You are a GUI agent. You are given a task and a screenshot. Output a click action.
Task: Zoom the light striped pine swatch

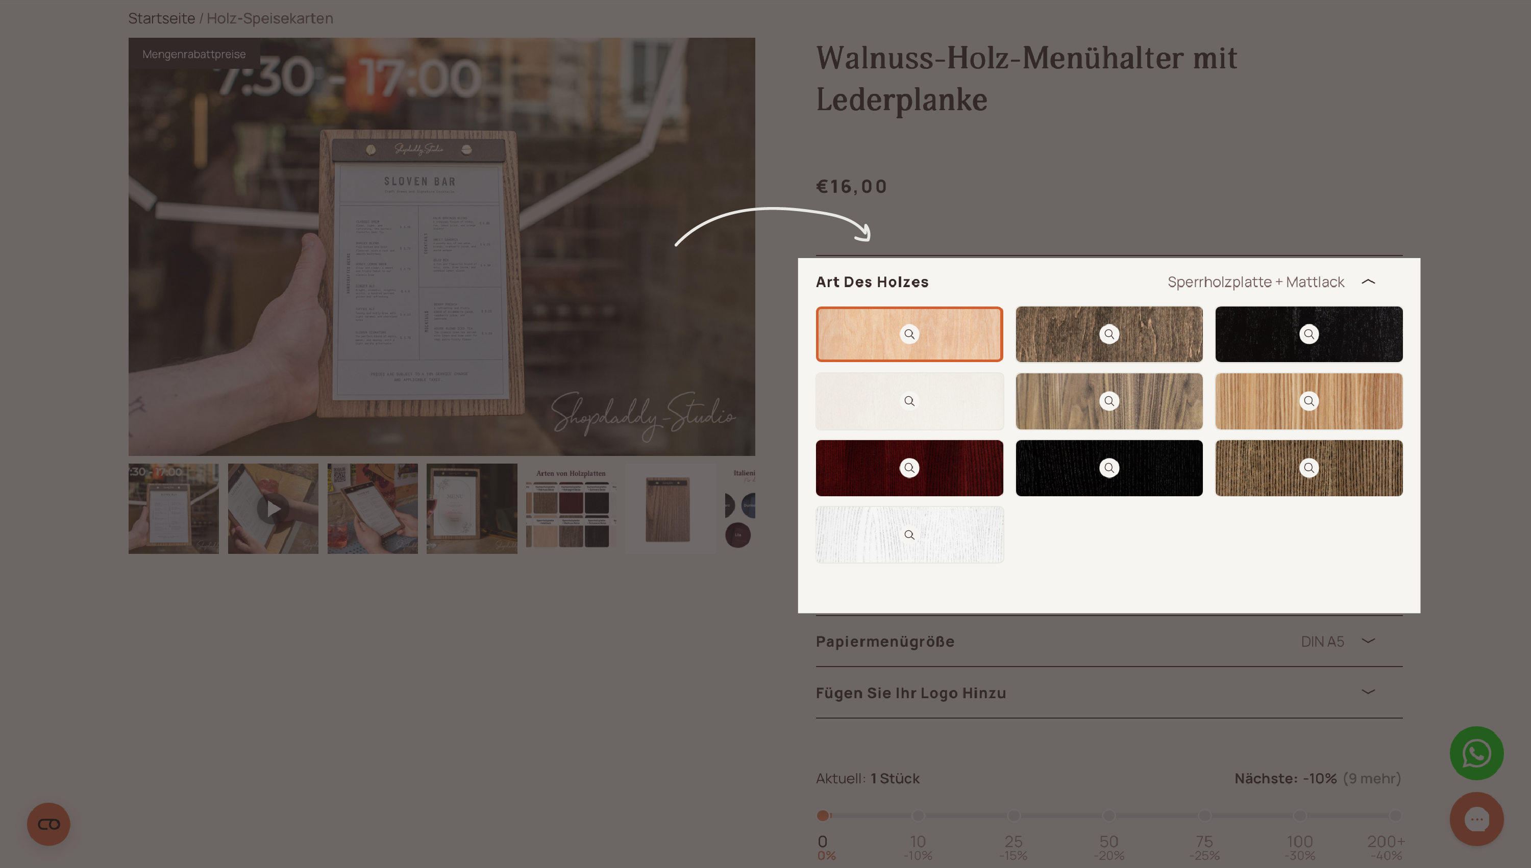1308,401
